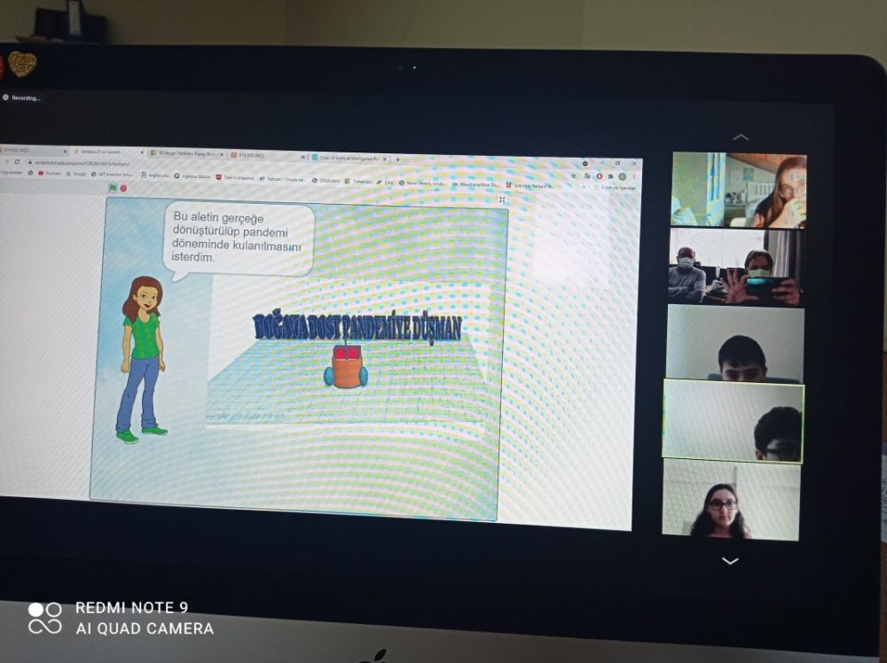Viewport: 887px width, 663px height.
Task: Select video of girl with glasses drinking
Action: tap(739, 190)
